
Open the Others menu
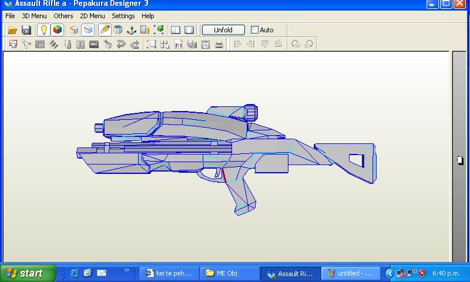(x=63, y=16)
